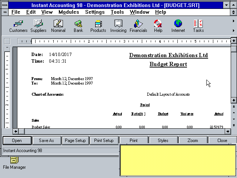
Task: Click the Print Setup button
Action: (x=104, y=141)
